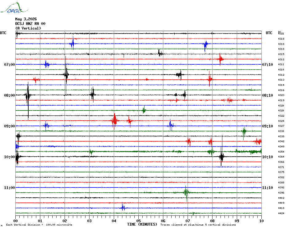This screenshot has width=286, height=229.
Task: Click the large red event on the 08:50 trace
Action: (x=114, y=121)
